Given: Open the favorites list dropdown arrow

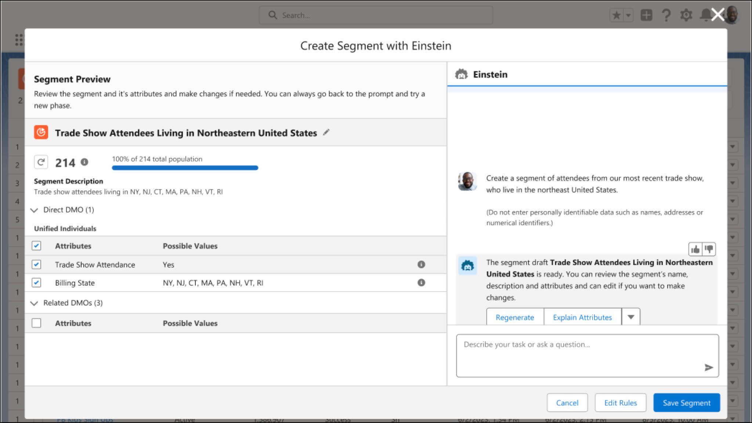Looking at the screenshot, I should click(628, 15).
